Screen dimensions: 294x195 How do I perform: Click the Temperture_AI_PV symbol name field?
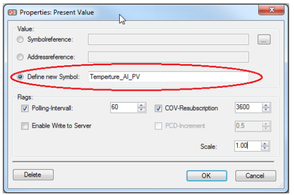click(x=168, y=77)
